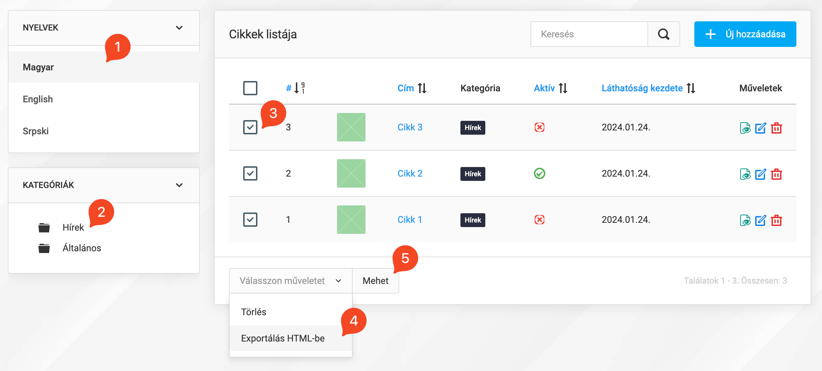
Task: Click into the Keresés search field
Action: [x=589, y=34]
